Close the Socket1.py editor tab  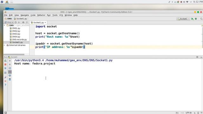click(x=45, y=22)
